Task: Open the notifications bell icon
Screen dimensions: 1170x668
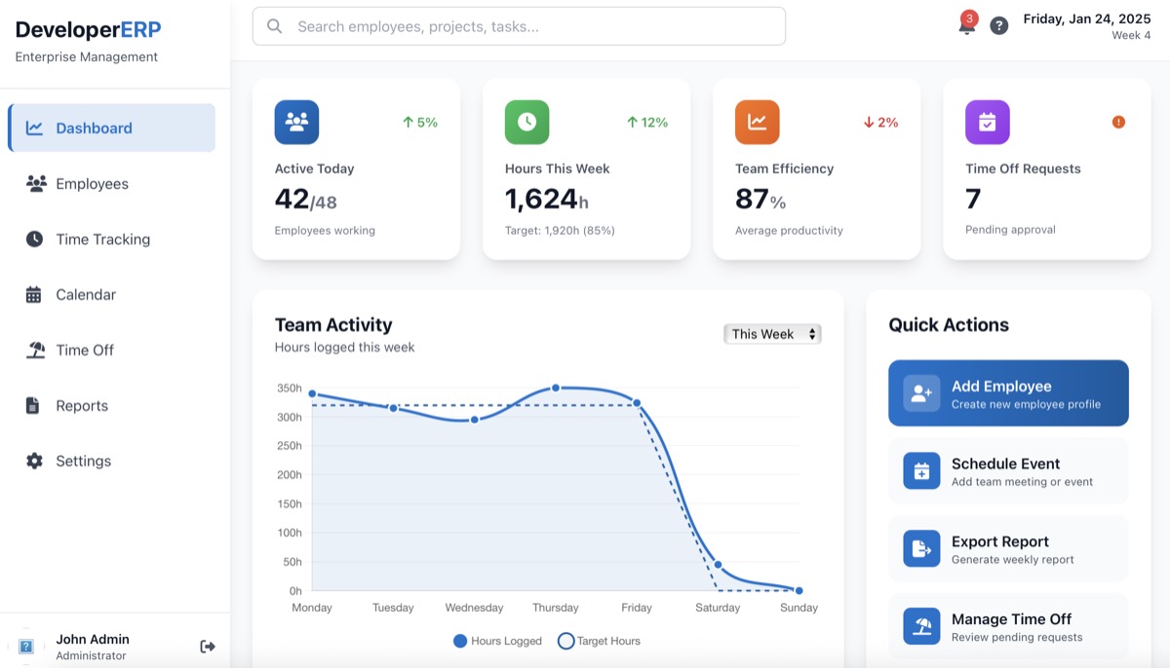Action: pyautogui.click(x=965, y=25)
